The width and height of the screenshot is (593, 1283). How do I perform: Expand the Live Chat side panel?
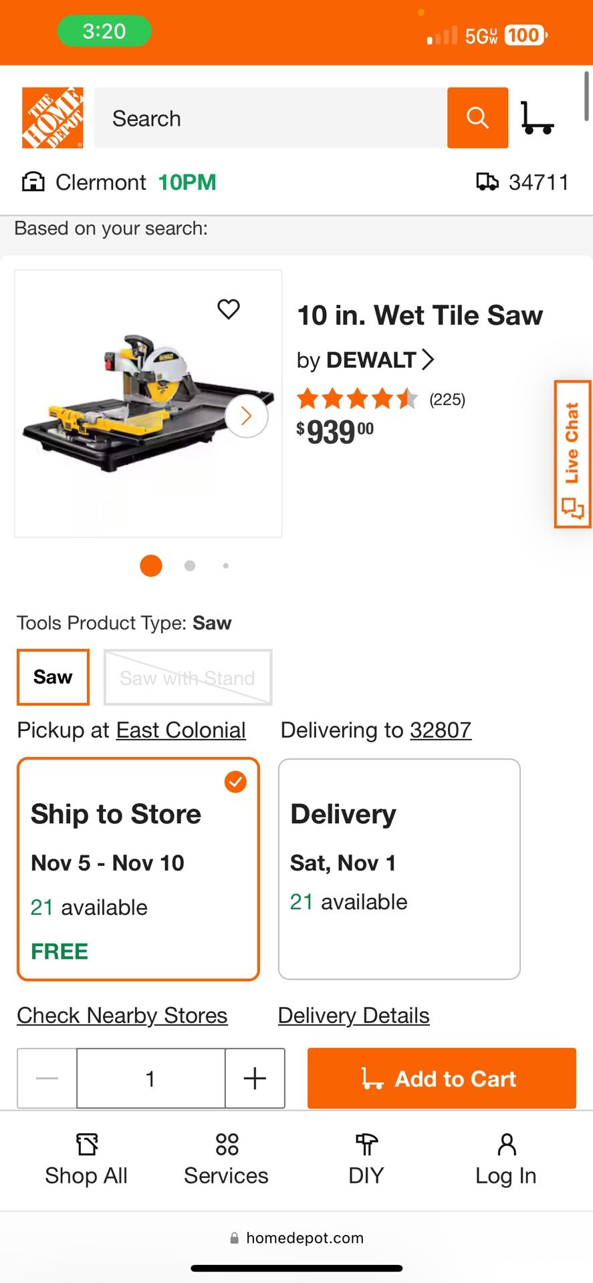[572, 449]
